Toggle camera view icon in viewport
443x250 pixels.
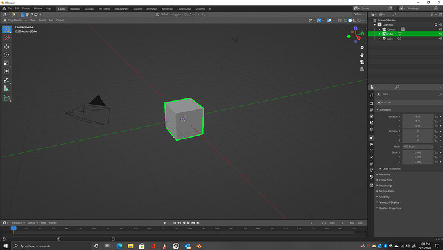pos(362,62)
